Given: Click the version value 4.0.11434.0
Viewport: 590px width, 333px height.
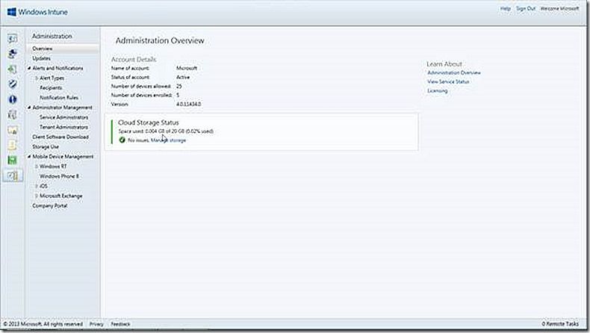Looking at the screenshot, I should pyautogui.click(x=188, y=104).
